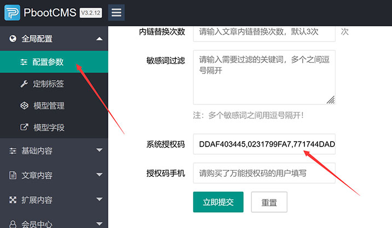Click the wrench icon for 定制标签
Image resolution: width=392 pixels, height=228 pixels.
24,84
